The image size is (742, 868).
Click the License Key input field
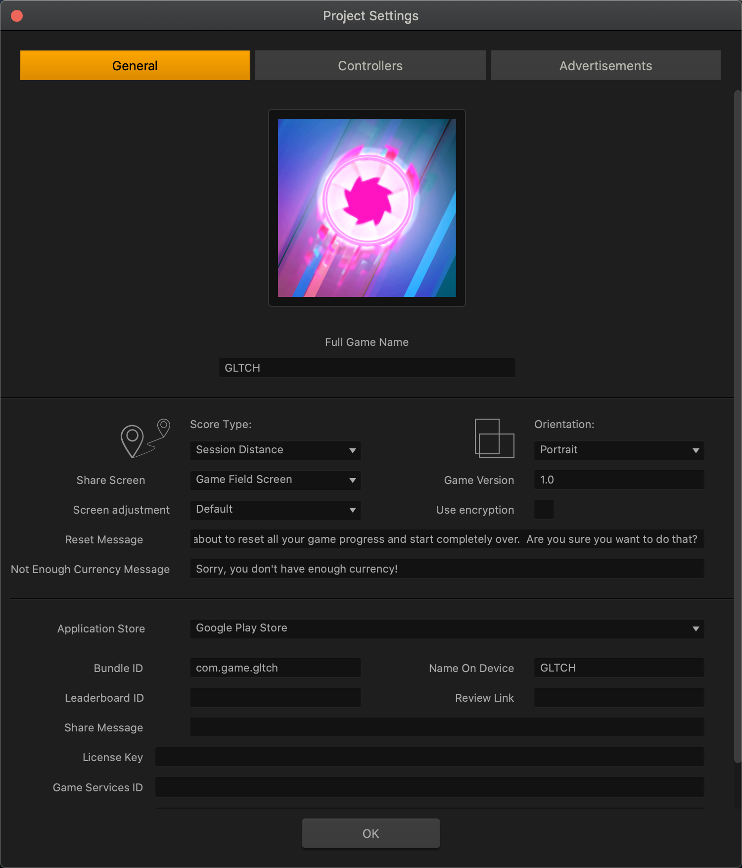coord(429,757)
